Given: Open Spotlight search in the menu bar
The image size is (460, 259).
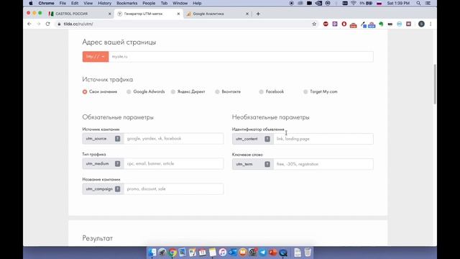Looking at the screenshot, I should [418, 3].
